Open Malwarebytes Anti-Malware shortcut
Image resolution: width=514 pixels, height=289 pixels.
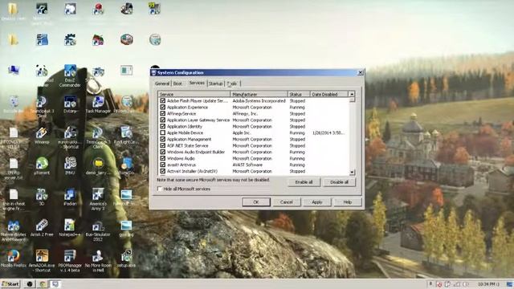(14, 231)
